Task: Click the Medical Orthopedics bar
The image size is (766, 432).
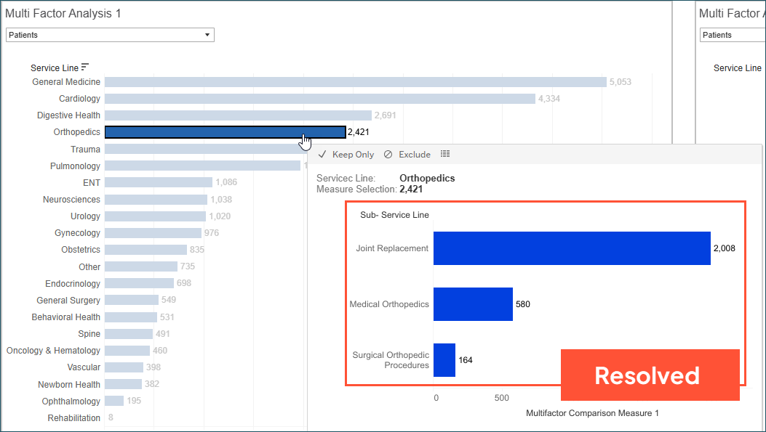Action: (x=473, y=304)
